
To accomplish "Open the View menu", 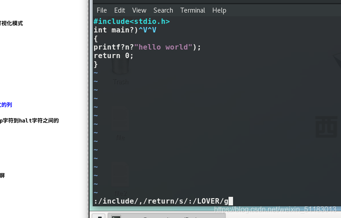I will coord(139,10).
